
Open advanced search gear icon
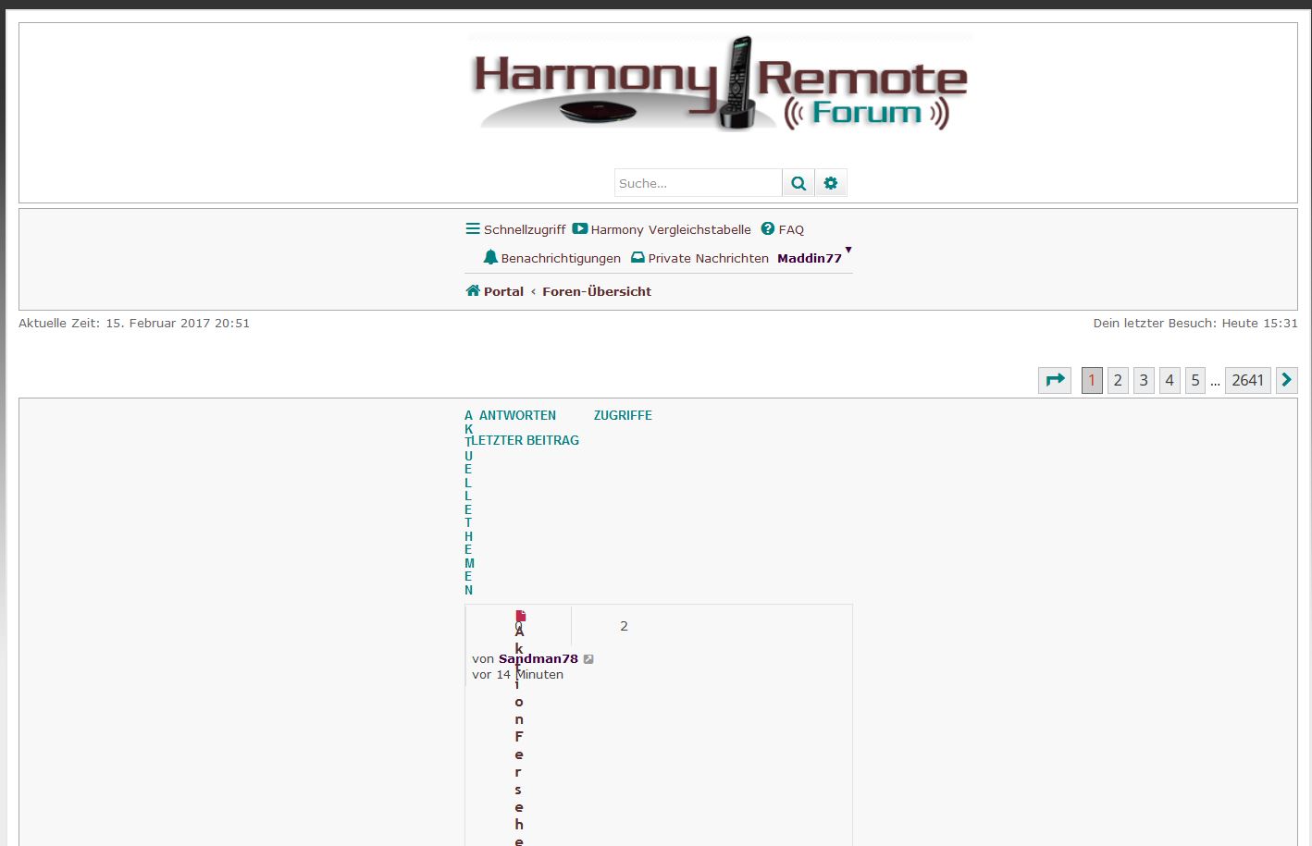coord(831,183)
